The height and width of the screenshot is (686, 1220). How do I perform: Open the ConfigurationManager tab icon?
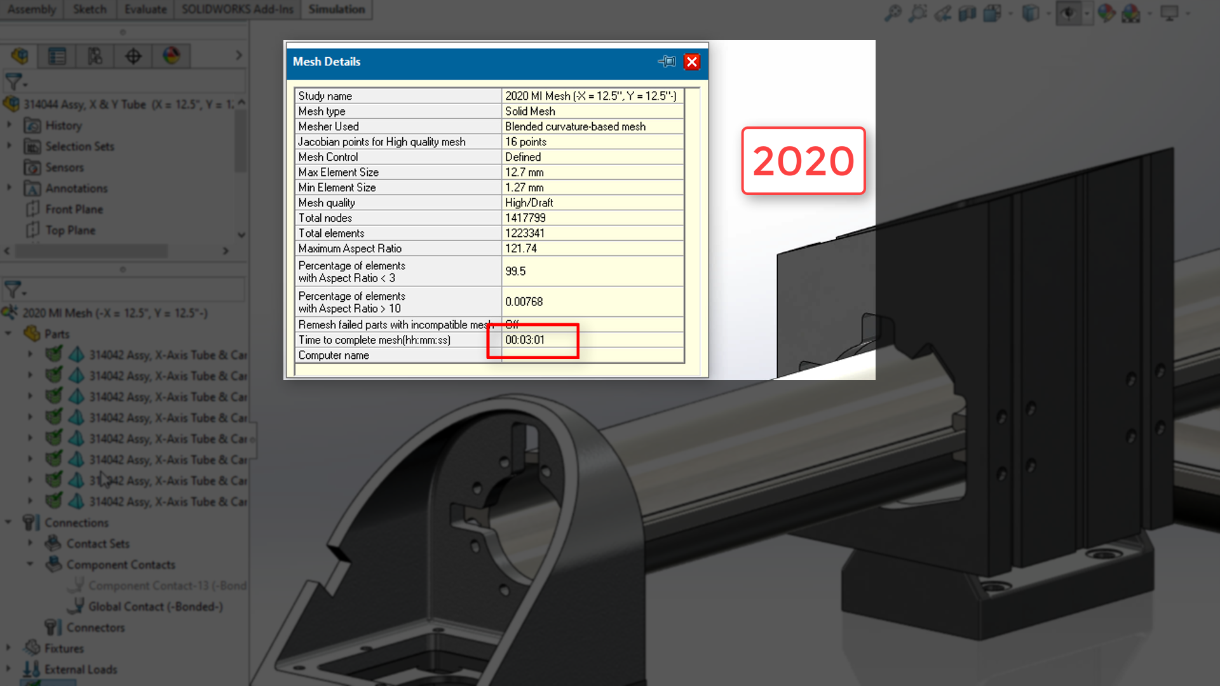pos(95,56)
